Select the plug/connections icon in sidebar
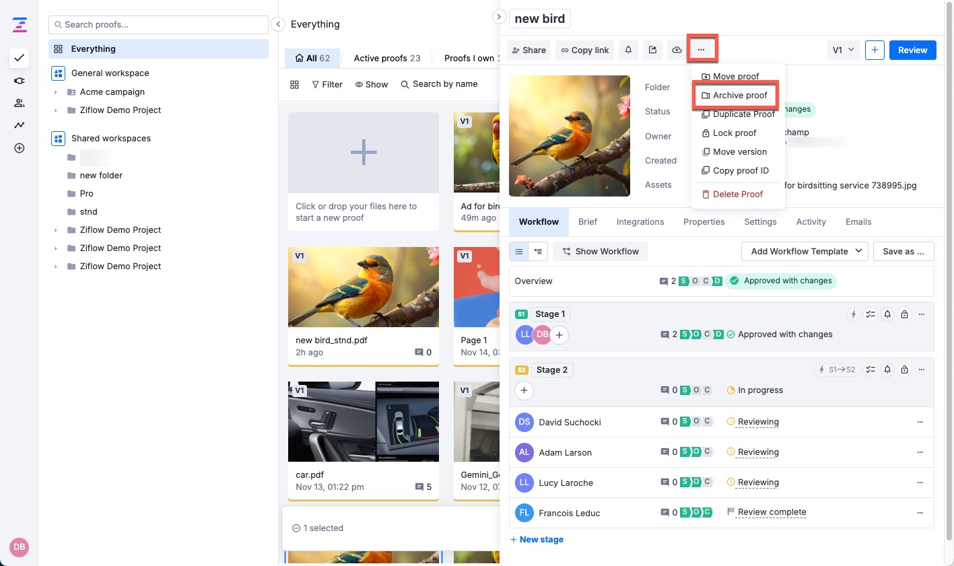Viewport: 954px width, 566px height. tap(19, 81)
